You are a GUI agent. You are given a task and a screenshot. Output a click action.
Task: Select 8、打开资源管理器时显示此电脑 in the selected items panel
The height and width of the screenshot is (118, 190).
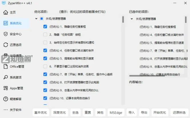click(163, 59)
